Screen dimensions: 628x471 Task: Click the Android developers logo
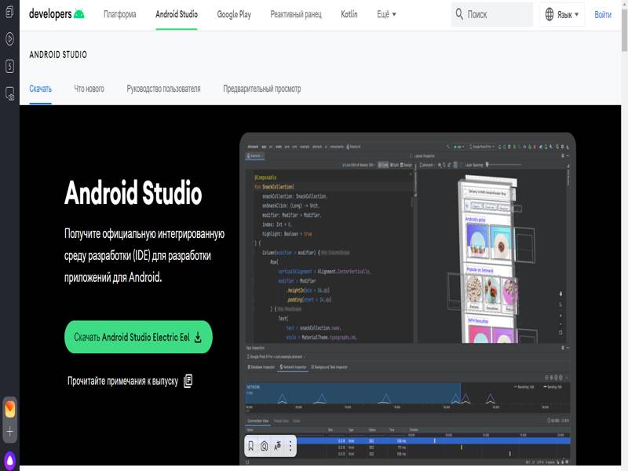[x=56, y=14]
